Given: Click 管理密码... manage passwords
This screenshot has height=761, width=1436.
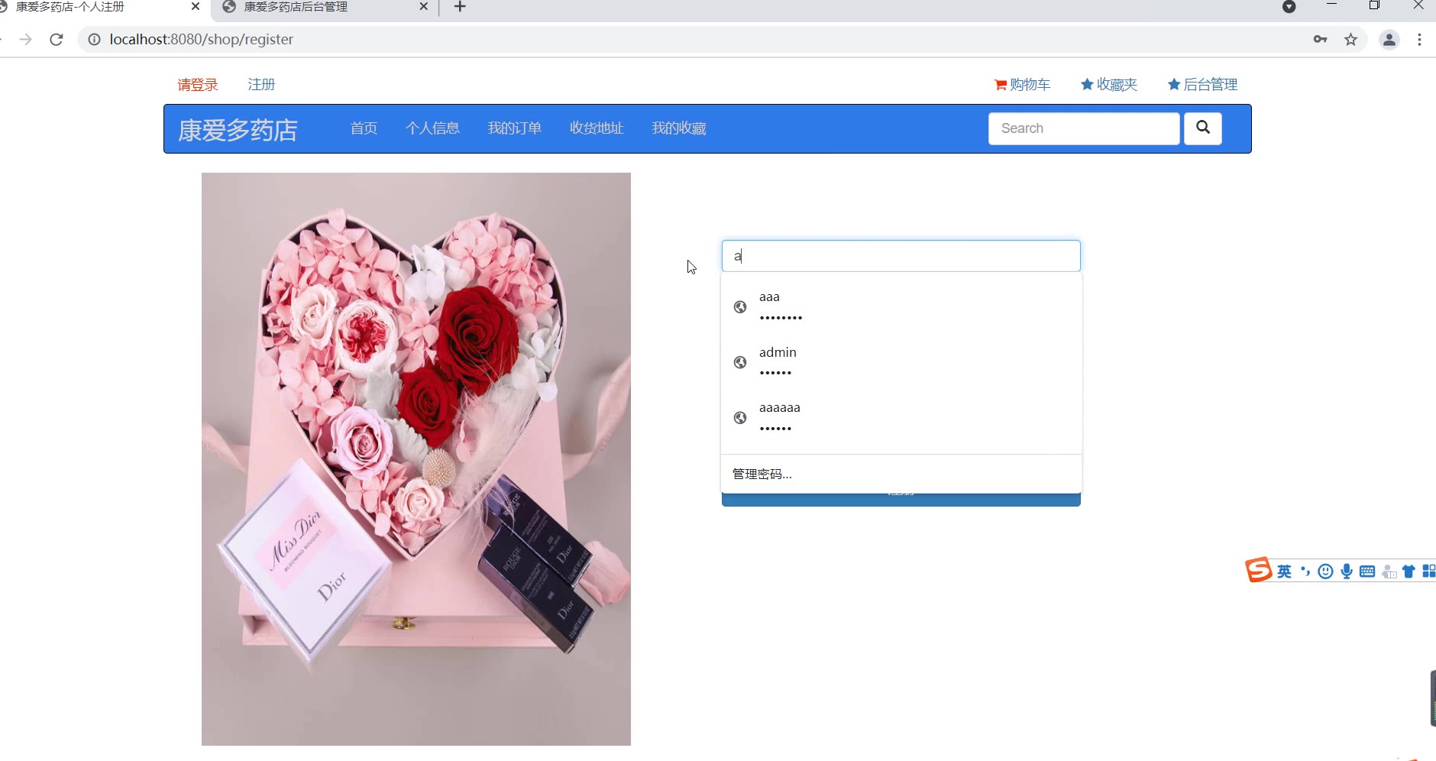Looking at the screenshot, I should (x=762, y=474).
